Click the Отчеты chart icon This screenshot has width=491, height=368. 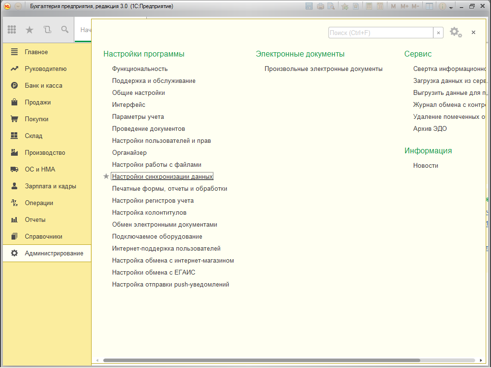point(14,219)
